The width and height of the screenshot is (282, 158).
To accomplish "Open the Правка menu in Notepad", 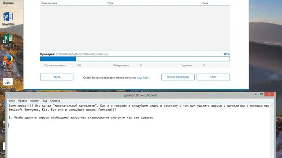I will pyautogui.click(x=22, y=101).
